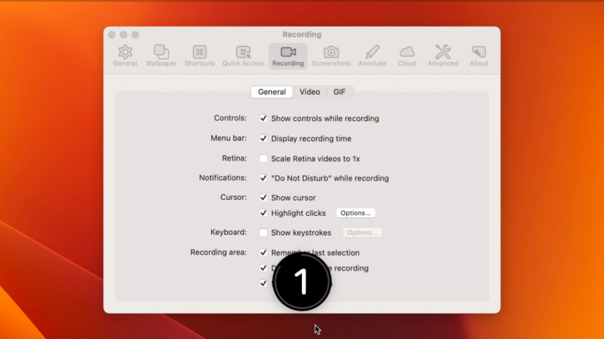Click the "Menu bar:" label
The height and width of the screenshot is (339, 604).
(228, 138)
